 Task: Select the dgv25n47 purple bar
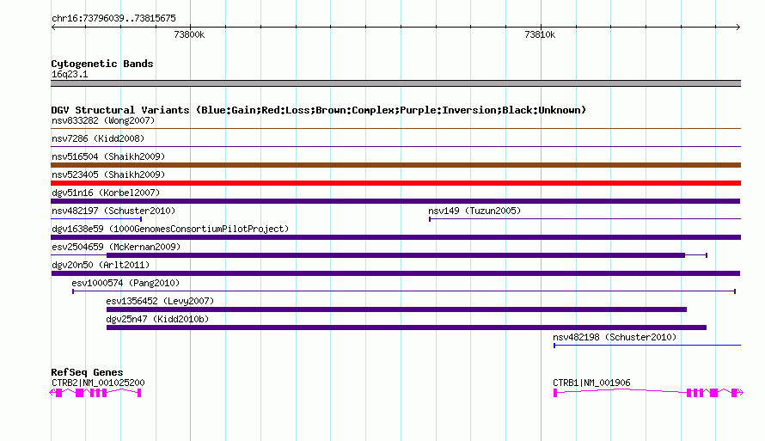[x=407, y=328]
